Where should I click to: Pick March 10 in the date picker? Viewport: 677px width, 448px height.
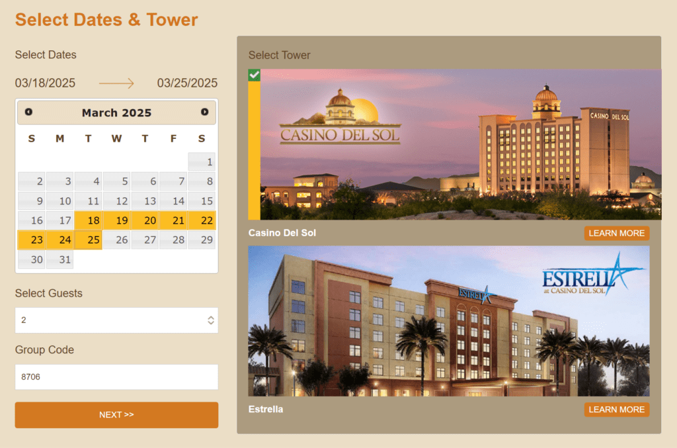(60, 201)
